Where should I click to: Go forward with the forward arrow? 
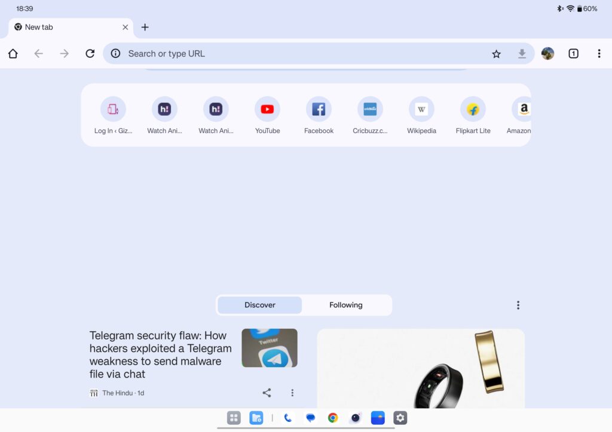click(x=65, y=53)
